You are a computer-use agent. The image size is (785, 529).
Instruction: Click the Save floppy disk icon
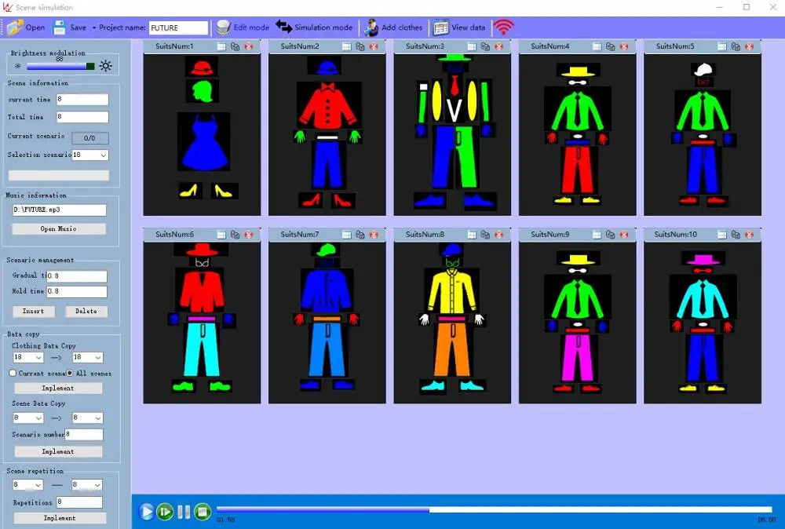60,27
